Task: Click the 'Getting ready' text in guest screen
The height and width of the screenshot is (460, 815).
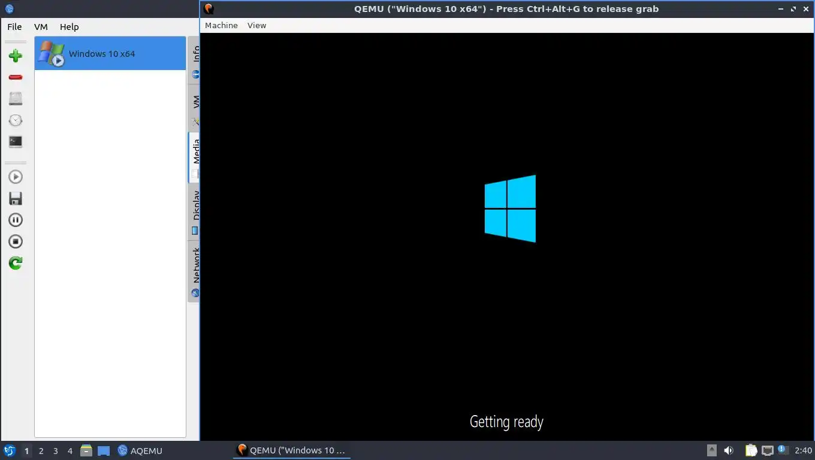Action: (x=506, y=422)
